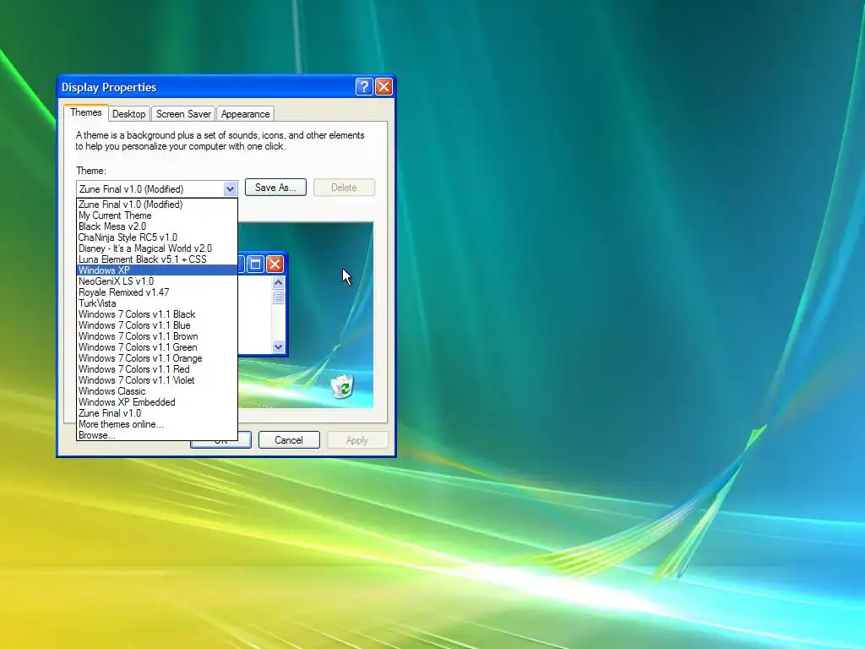This screenshot has width=865, height=649.
Task: Click preview scrollbar up arrow
Action: coord(278,282)
